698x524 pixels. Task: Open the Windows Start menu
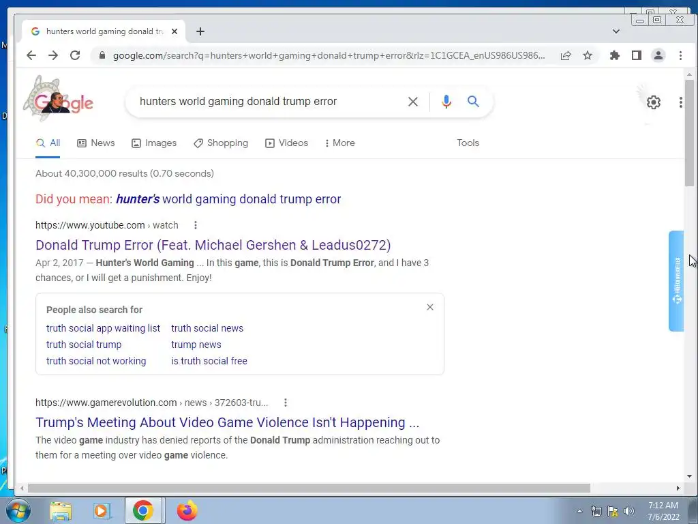point(18,510)
